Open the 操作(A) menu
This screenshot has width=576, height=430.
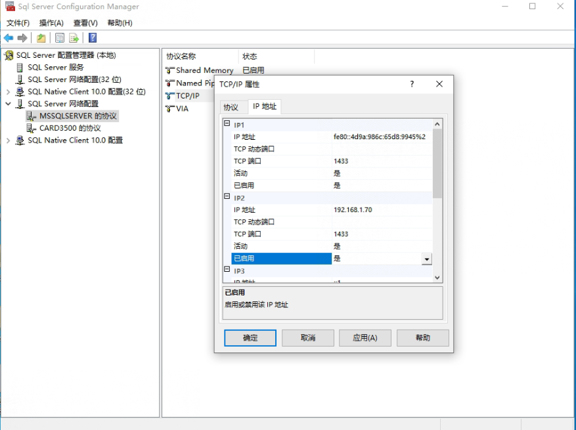coord(51,23)
